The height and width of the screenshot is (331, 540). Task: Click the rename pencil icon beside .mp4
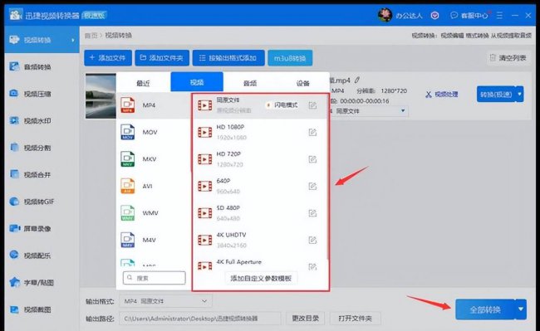pos(357,80)
